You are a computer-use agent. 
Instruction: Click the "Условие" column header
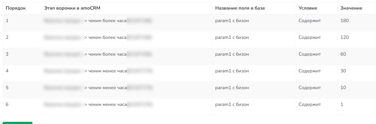(x=308, y=8)
